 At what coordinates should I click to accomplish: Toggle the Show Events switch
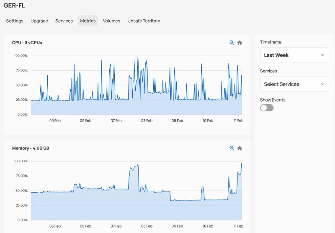(x=267, y=108)
